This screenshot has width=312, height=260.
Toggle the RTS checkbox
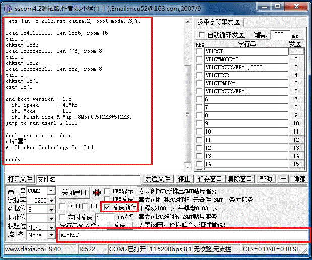pos(85,206)
